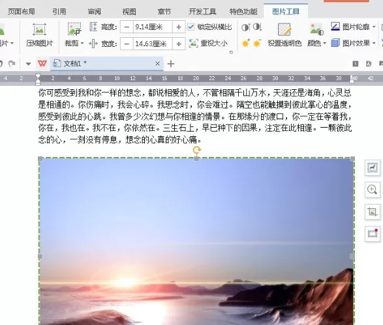Click the floating crop picture icon

[x=373, y=212]
